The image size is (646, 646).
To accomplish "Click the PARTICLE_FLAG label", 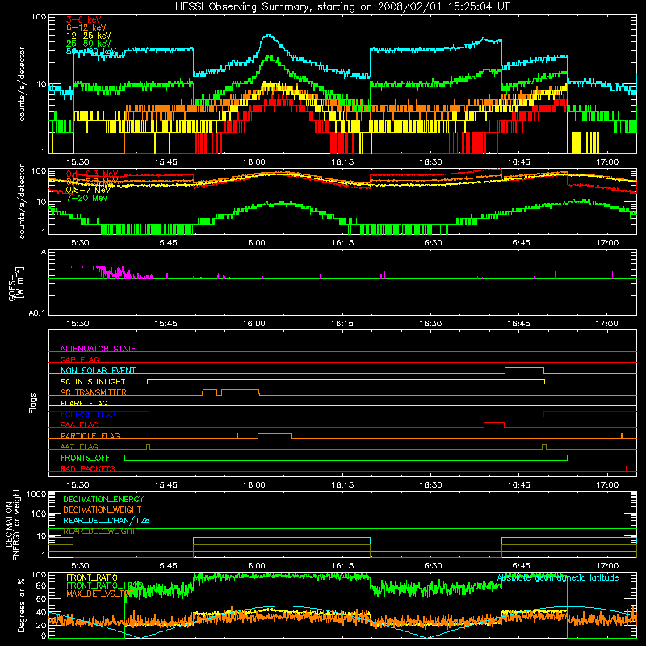I will click(90, 435).
